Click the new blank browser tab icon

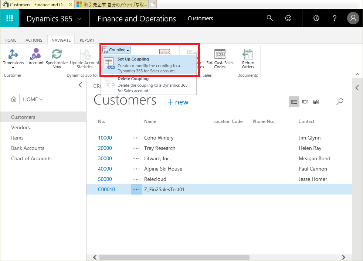(152, 4)
